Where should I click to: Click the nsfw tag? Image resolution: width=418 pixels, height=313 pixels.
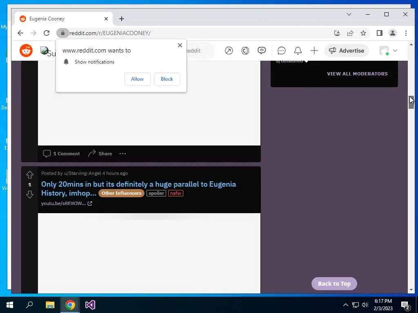tap(176, 193)
